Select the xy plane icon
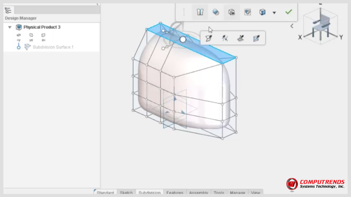Viewport: 351px width, 197px height. [19, 35]
